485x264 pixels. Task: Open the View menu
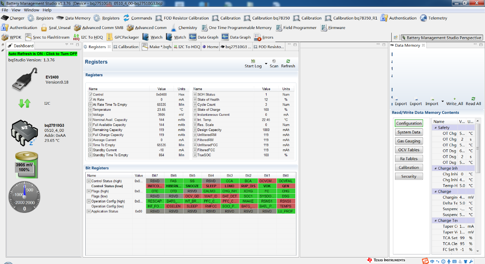click(x=16, y=10)
